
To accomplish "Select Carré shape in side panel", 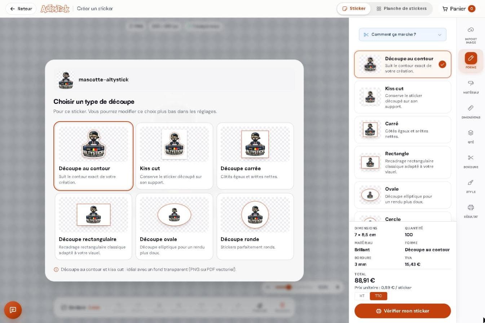I will coord(402,130).
